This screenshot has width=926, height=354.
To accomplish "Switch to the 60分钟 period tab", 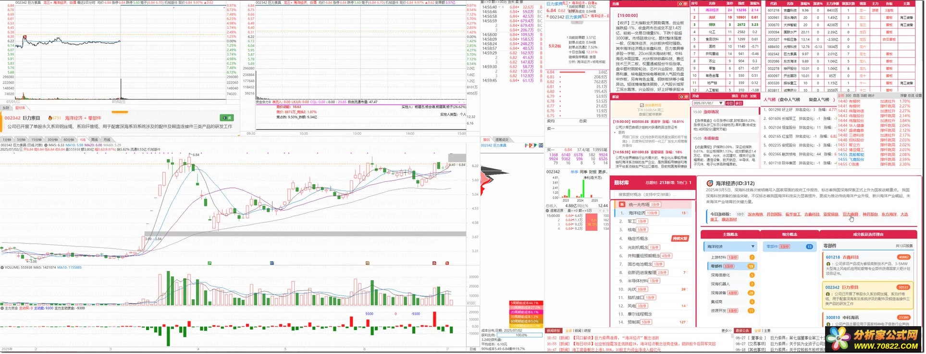I will [69, 140].
